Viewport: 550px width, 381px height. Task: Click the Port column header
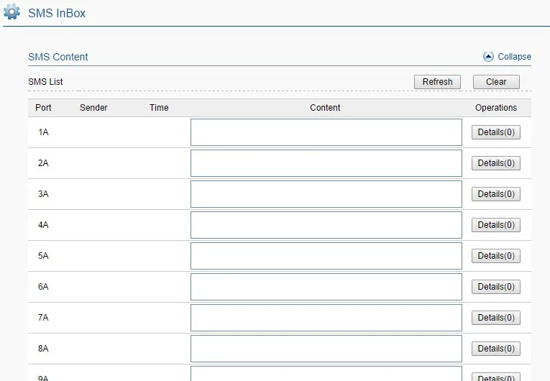(x=43, y=108)
